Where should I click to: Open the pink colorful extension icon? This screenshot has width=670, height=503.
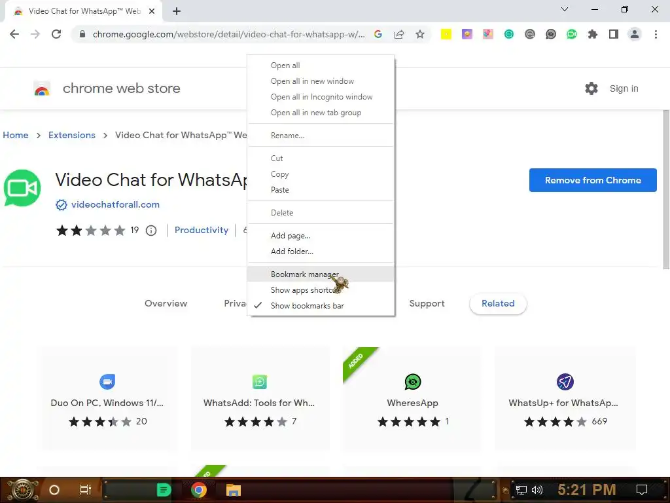(x=488, y=34)
